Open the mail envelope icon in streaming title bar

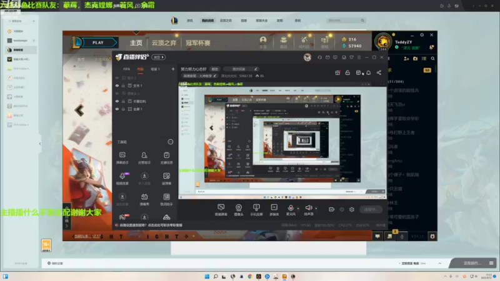(x=327, y=57)
